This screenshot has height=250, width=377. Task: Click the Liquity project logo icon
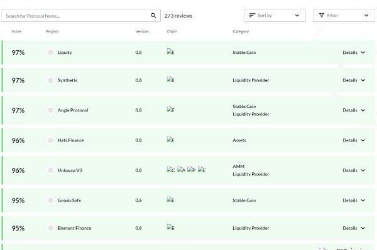[50, 52]
